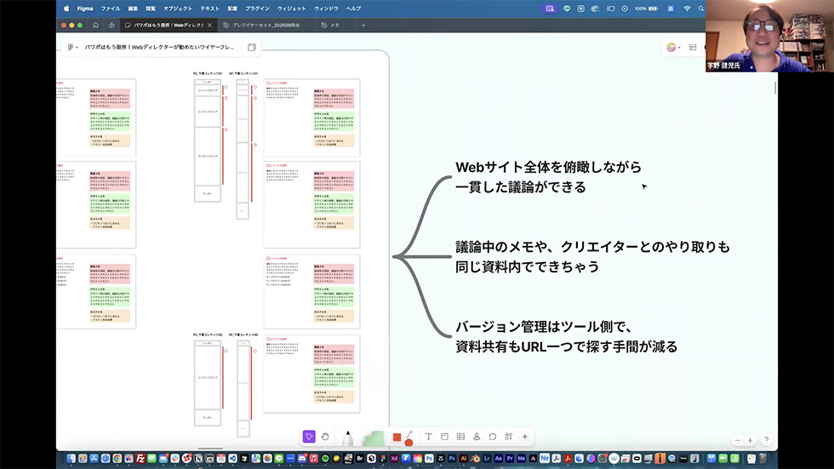Image resolution: width=834 pixels, height=469 pixels.
Task: Open the オブジェクト menu
Action: 178,9
